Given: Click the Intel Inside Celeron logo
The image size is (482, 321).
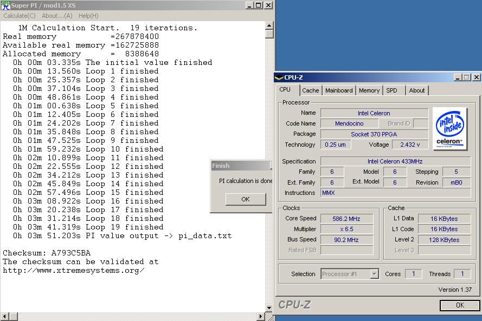Looking at the screenshot, I should pos(449,129).
